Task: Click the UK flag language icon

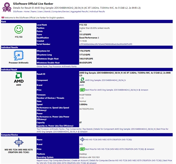Action: click(x=3, y=18)
